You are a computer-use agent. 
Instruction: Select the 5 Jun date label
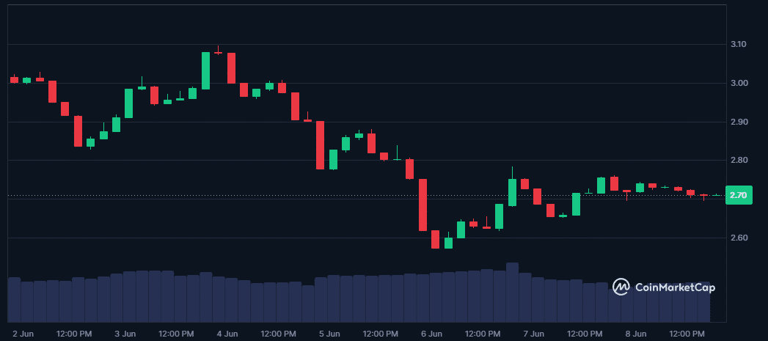(329, 334)
